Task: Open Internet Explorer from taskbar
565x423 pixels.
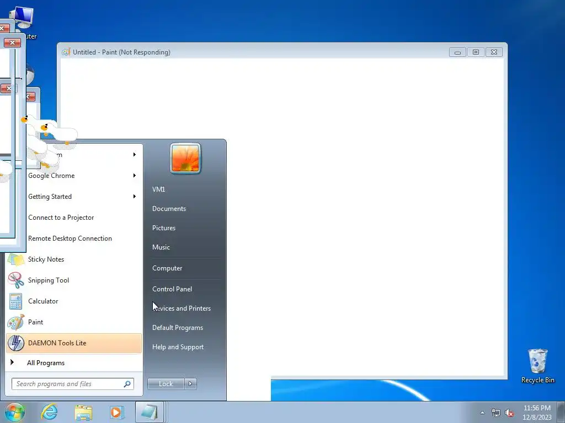Action: point(49,412)
